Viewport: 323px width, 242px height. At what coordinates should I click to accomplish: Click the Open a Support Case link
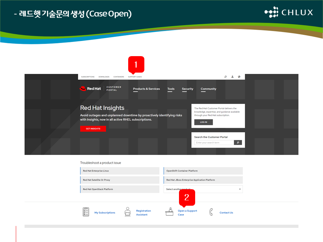coord(187,213)
